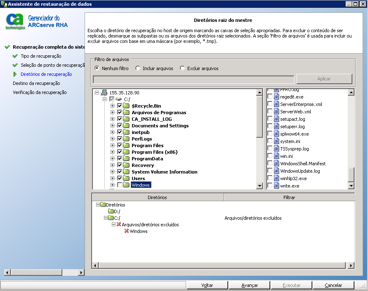Select the Incluir arquivos radio button

tap(138, 68)
